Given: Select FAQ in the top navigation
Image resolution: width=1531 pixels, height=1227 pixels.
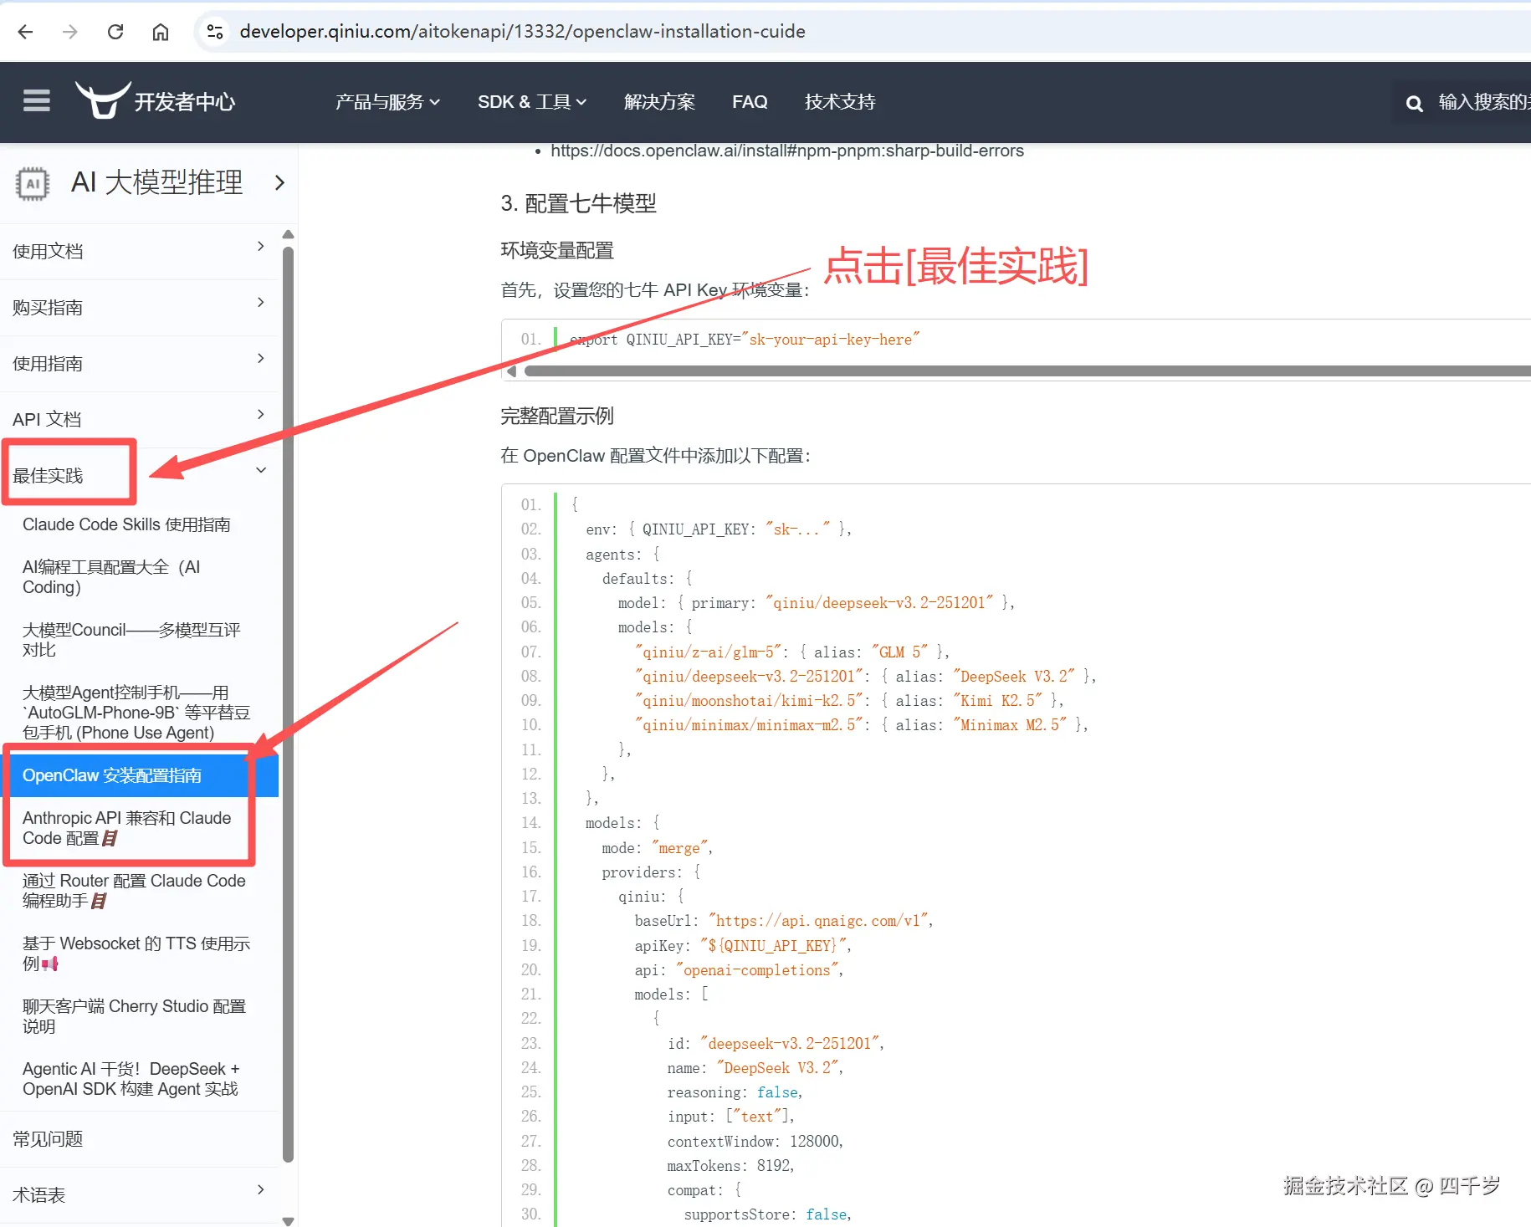Looking at the screenshot, I should [x=750, y=101].
